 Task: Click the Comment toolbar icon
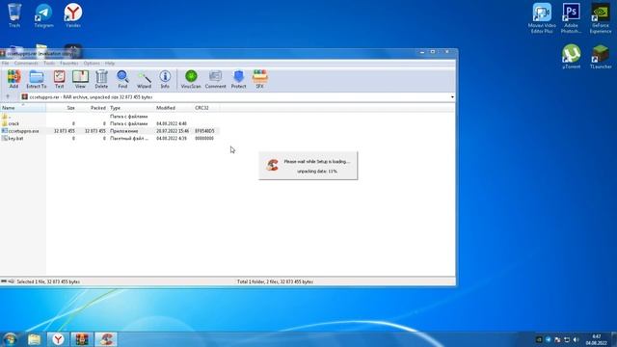[215, 79]
